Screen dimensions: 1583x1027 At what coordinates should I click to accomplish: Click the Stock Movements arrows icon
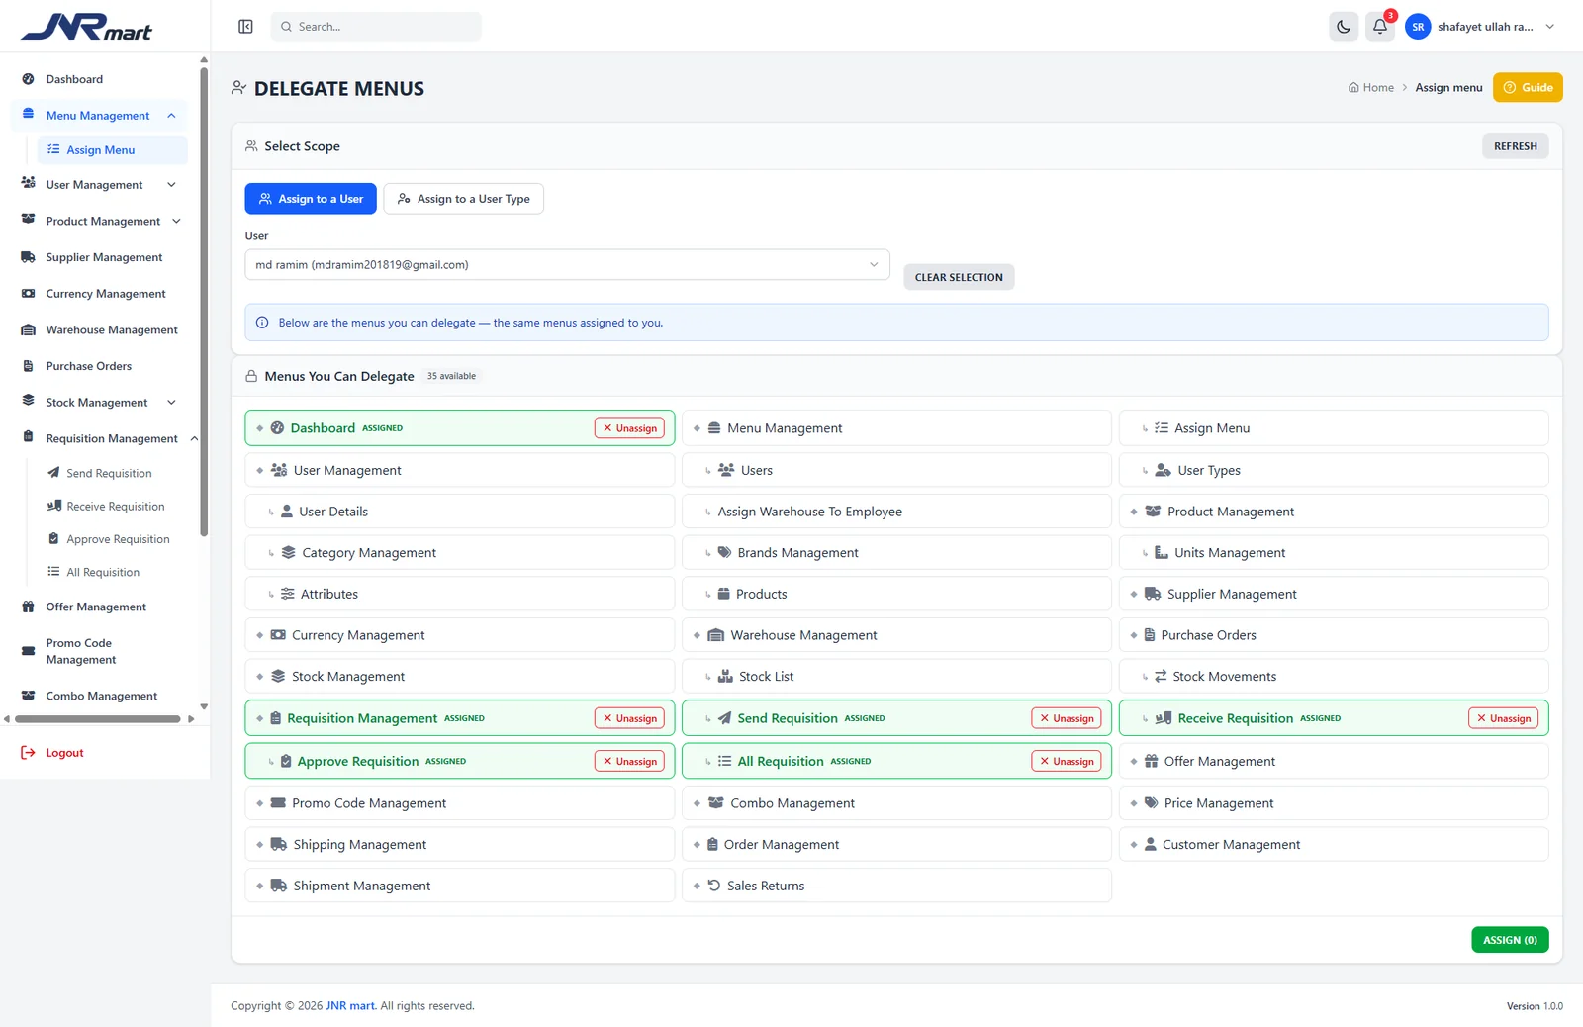point(1161,677)
